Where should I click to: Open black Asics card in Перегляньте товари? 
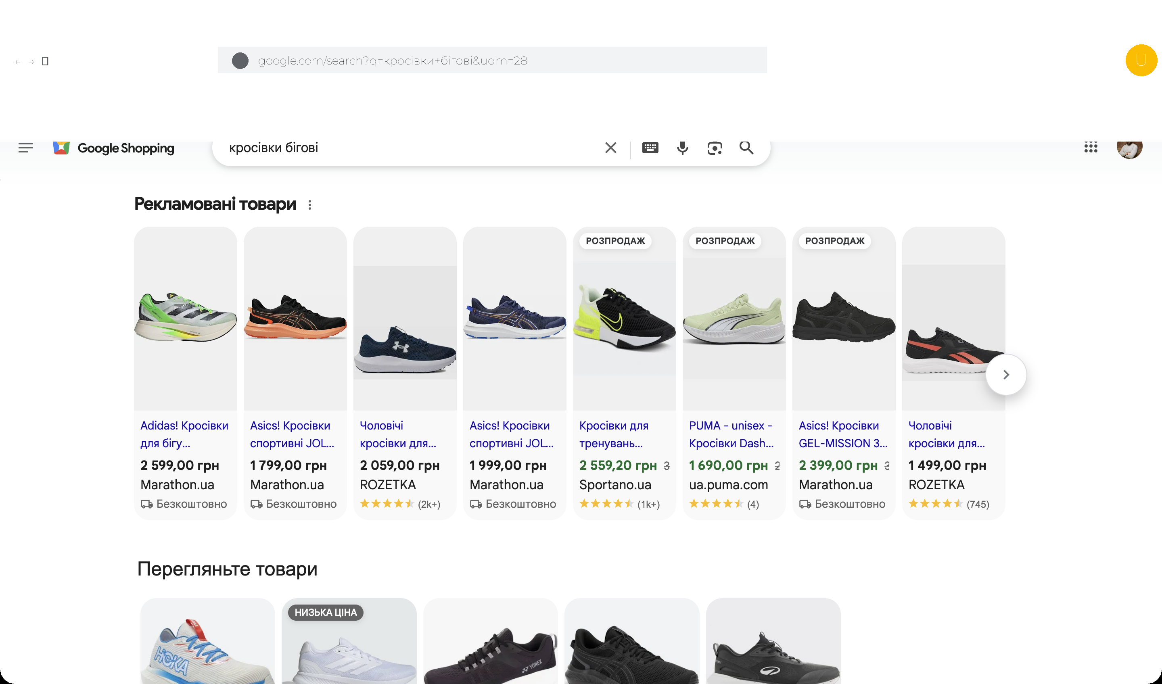click(632, 641)
